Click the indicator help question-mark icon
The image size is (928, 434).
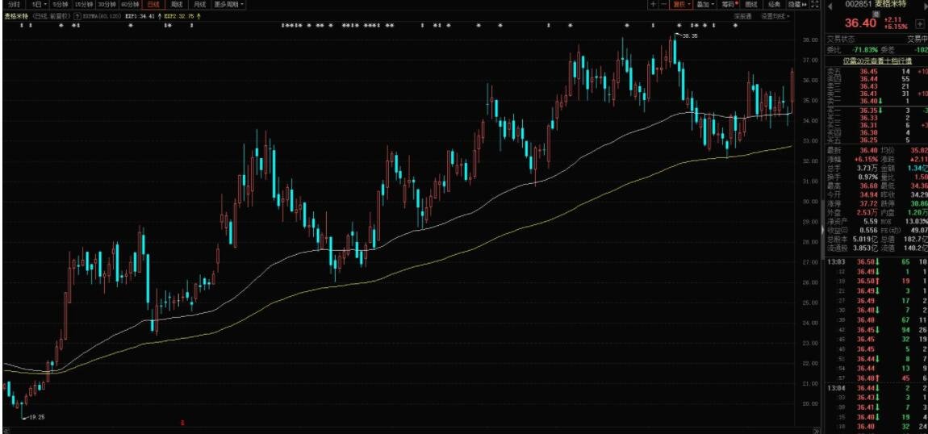tap(77, 16)
